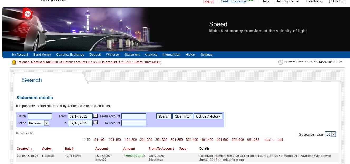Screen dimensions: 350x164
Task: Open the My Account menu
Action: [20, 55]
